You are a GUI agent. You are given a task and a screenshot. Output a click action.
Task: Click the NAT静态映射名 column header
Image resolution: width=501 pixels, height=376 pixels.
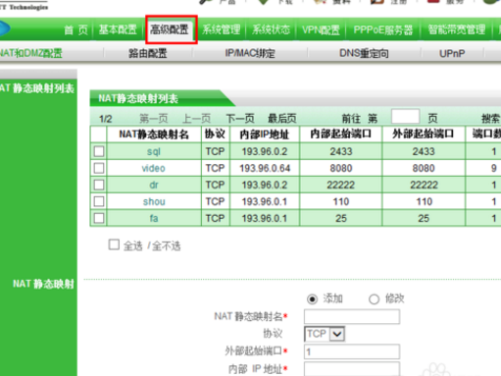tap(154, 134)
